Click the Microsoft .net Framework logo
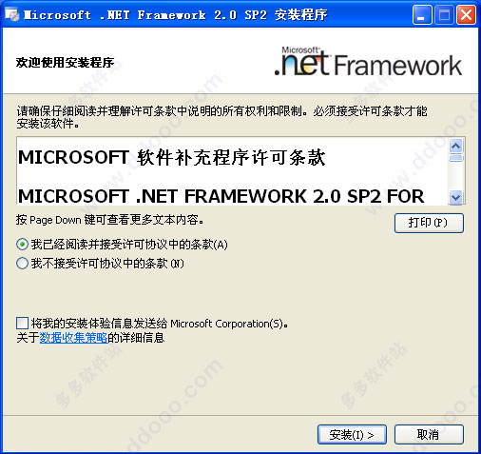The image size is (481, 454). click(368, 62)
